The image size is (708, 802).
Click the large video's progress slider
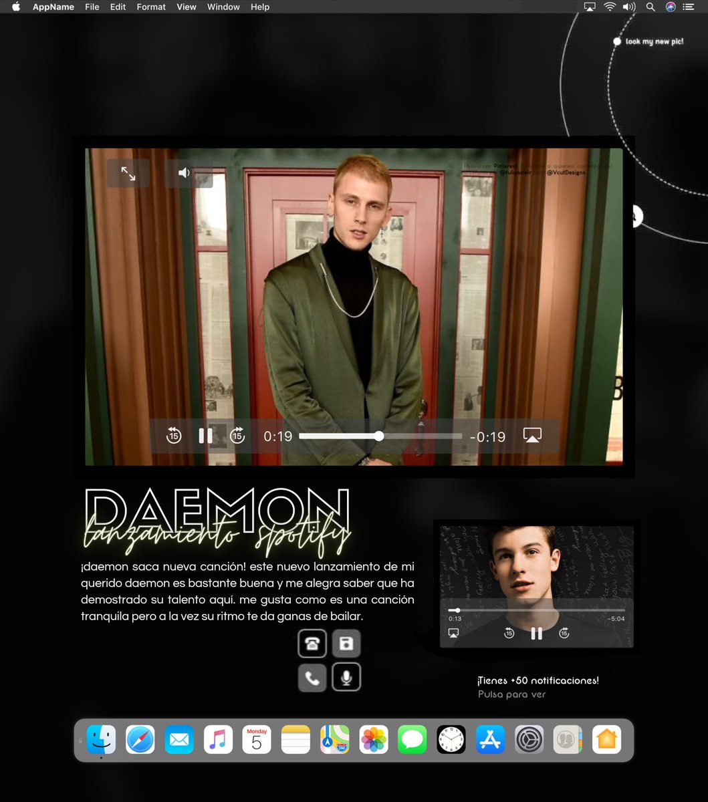coord(380,436)
